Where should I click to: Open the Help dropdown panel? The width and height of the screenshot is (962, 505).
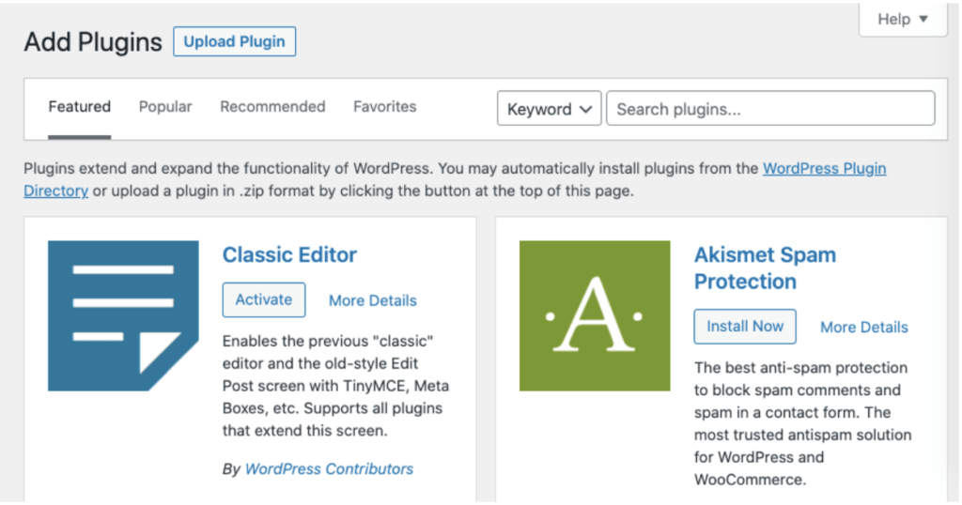pos(902,19)
